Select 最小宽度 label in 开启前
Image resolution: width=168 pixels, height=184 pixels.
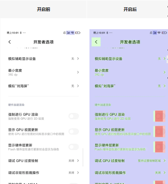[x=15, y=70]
